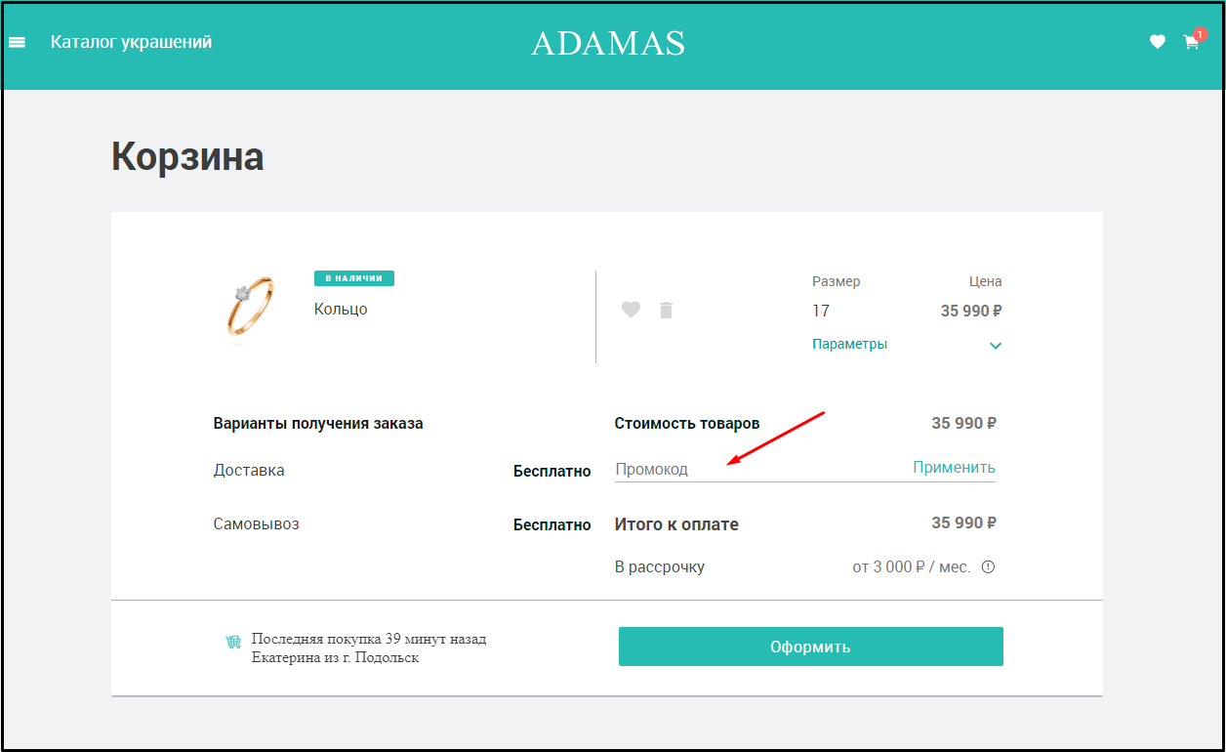Click the Оформить checkout button
This screenshot has width=1226, height=752.
tap(811, 647)
